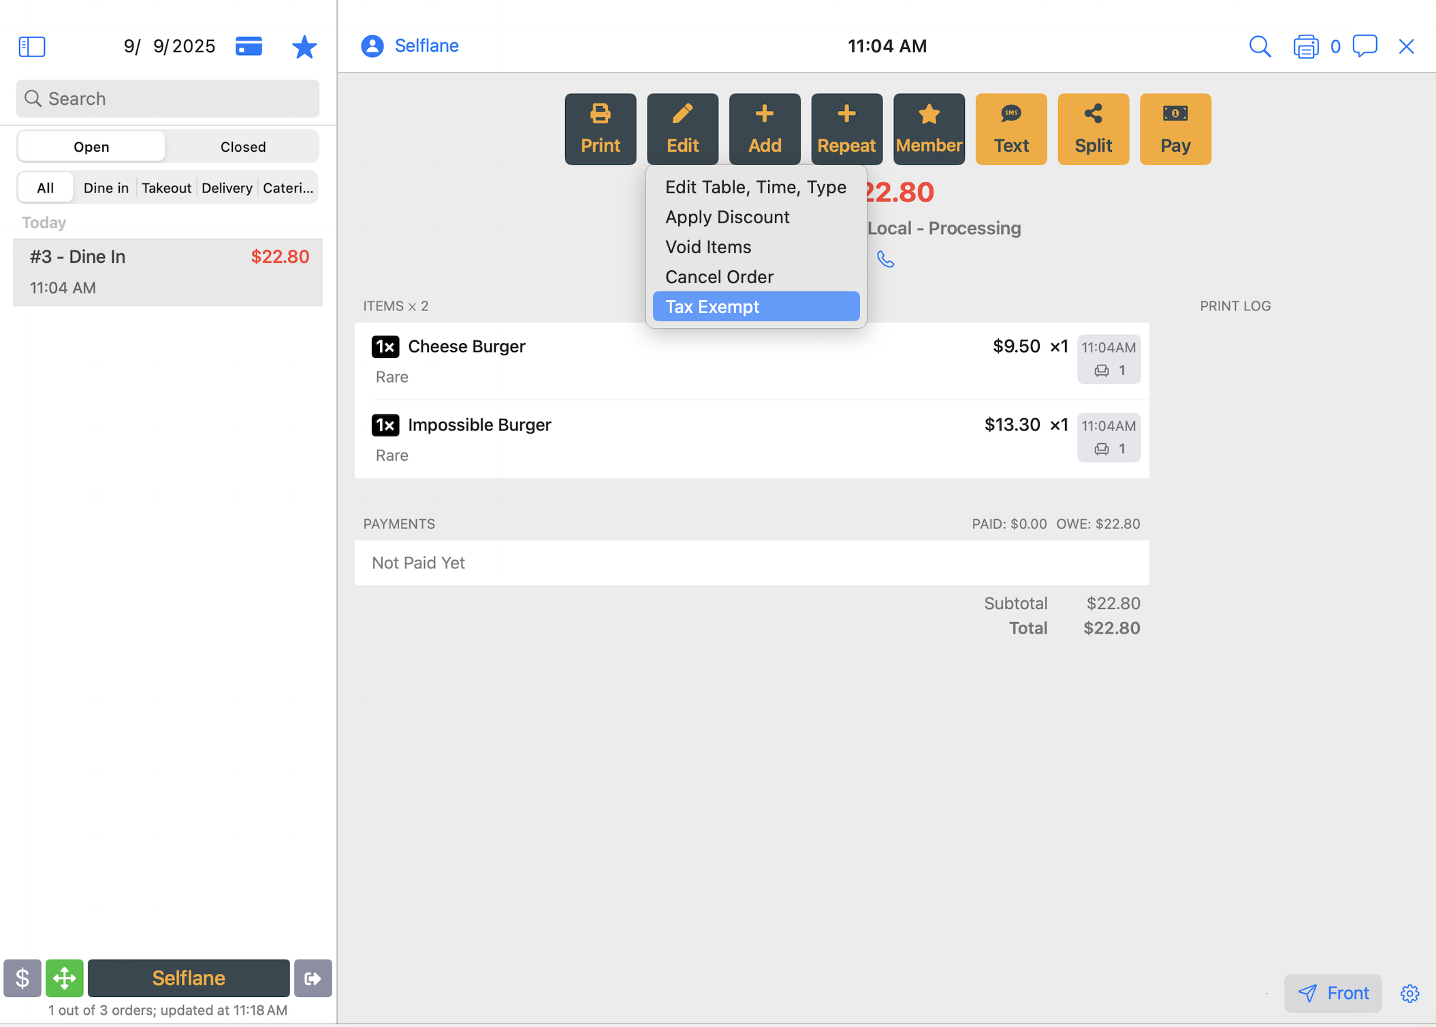Image resolution: width=1436 pixels, height=1027 pixels.
Task: Open the printer queue icon
Action: pyautogui.click(x=1305, y=46)
